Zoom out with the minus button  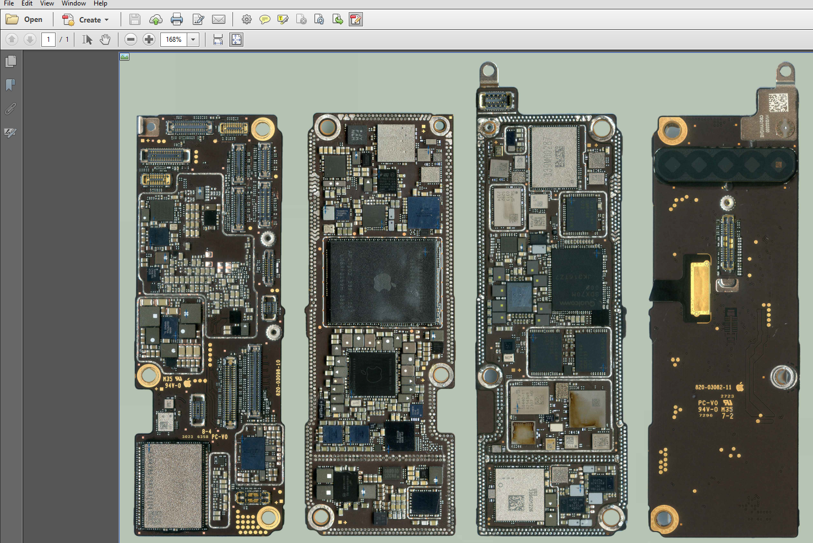pyautogui.click(x=131, y=40)
